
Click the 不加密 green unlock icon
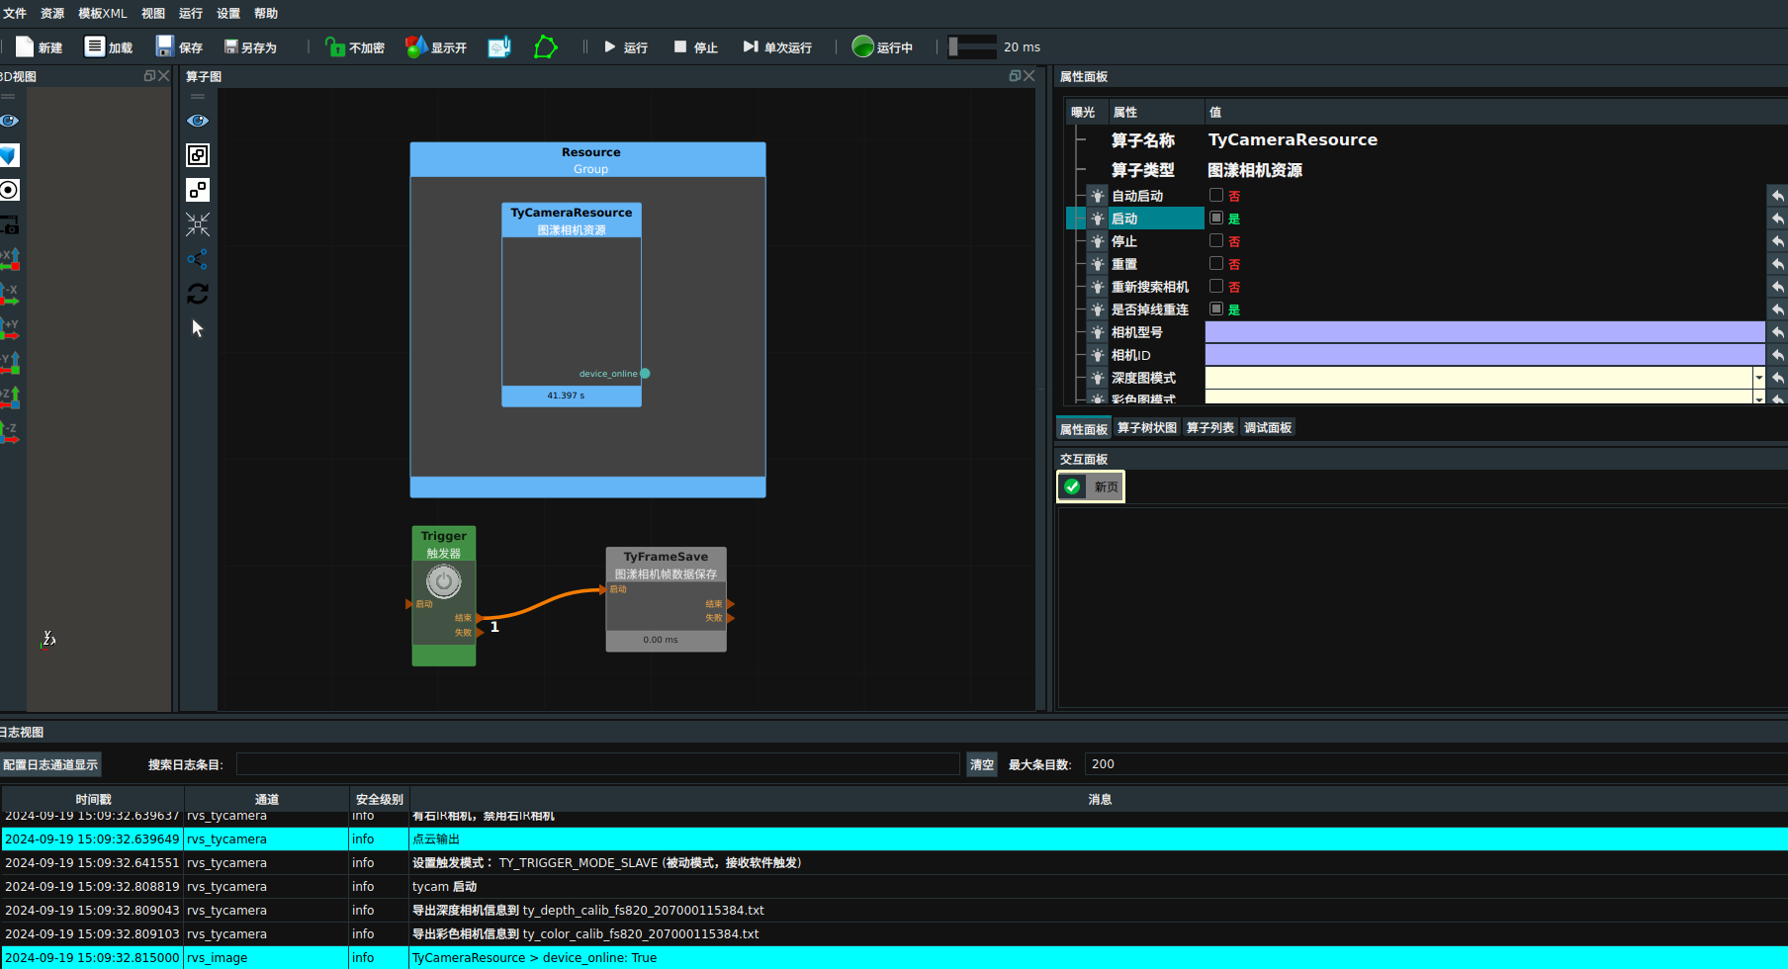[x=335, y=46]
